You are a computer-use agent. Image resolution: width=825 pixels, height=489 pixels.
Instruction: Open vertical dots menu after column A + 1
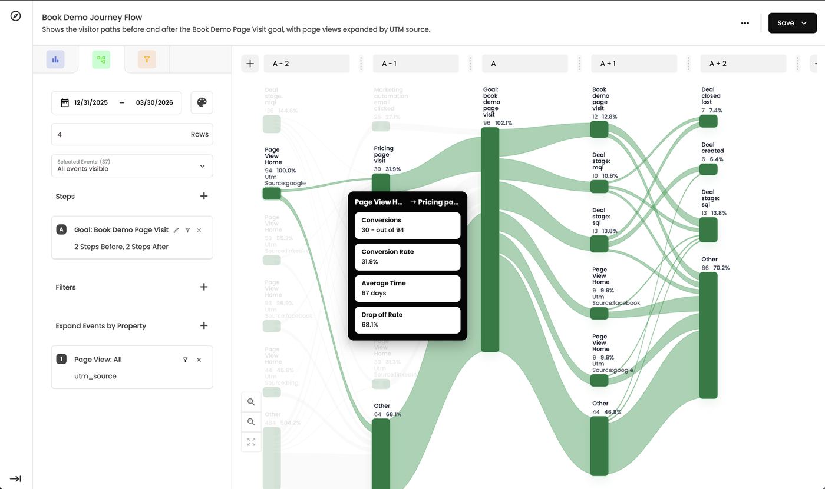tap(688, 64)
